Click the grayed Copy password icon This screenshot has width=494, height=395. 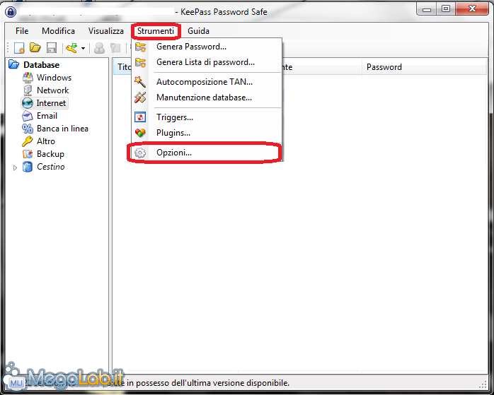[x=115, y=48]
